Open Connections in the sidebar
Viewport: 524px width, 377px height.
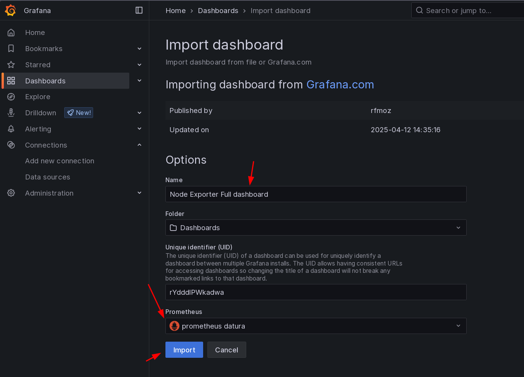pyautogui.click(x=46, y=145)
